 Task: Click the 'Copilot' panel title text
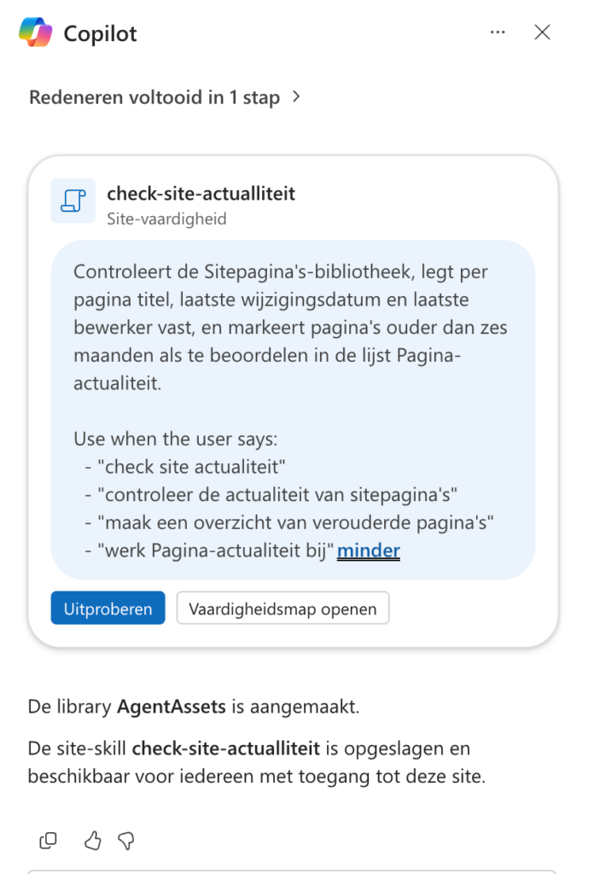pyautogui.click(x=101, y=33)
